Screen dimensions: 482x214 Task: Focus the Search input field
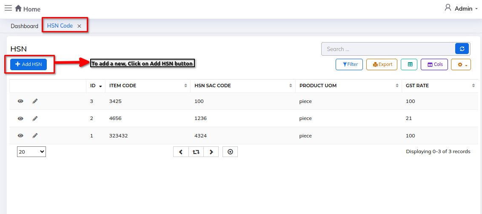click(388, 49)
